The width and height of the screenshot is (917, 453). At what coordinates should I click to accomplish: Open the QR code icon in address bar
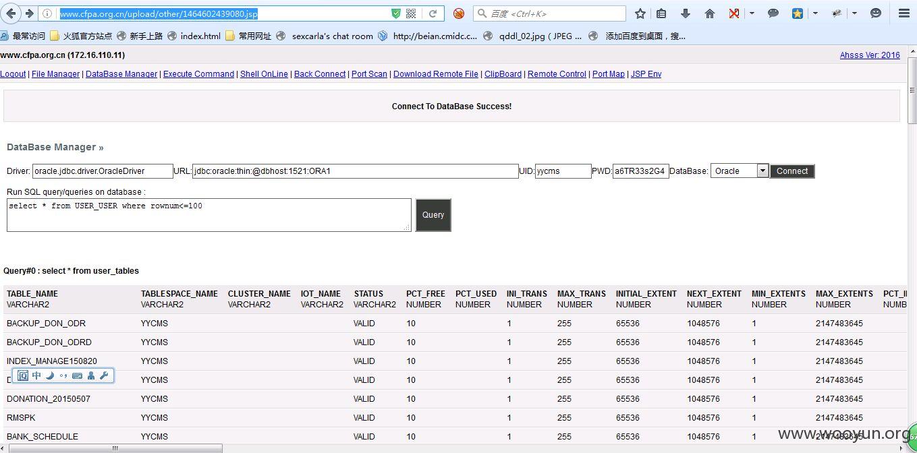click(411, 13)
